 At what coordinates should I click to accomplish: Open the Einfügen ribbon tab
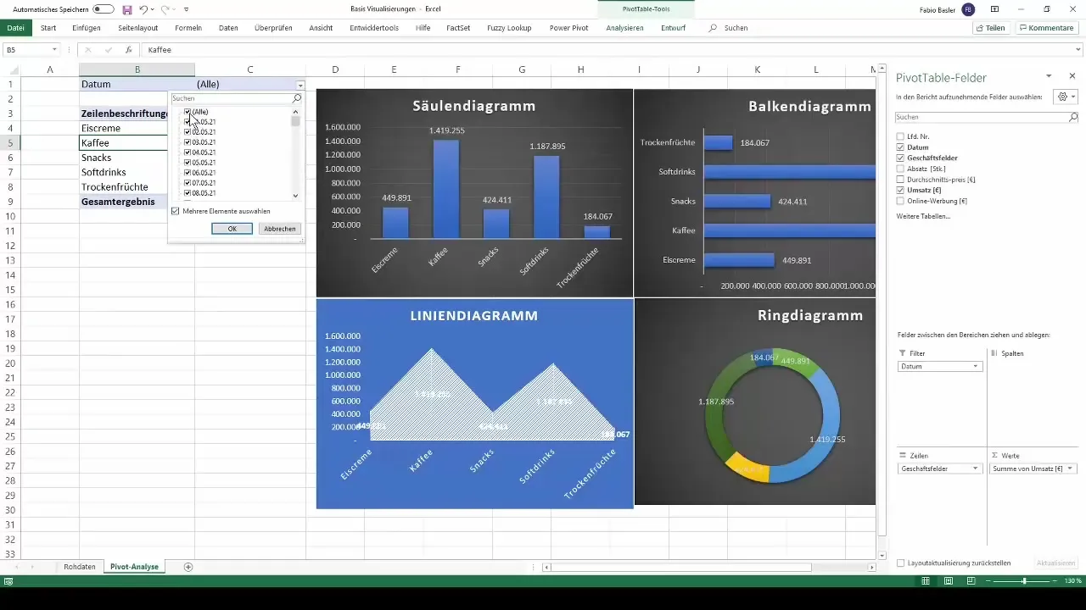click(x=87, y=28)
